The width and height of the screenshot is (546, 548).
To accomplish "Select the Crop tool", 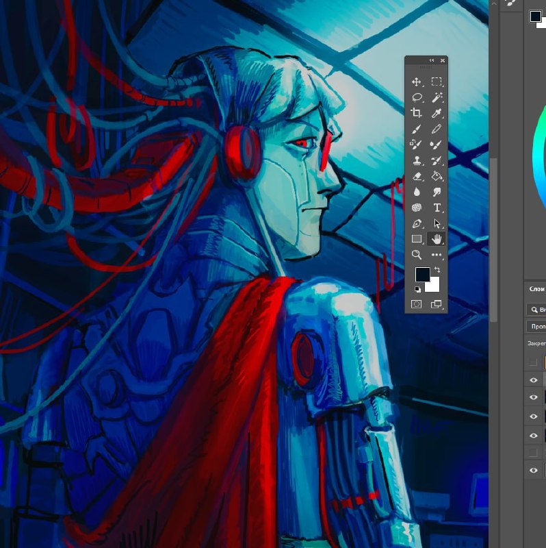I will point(416,113).
